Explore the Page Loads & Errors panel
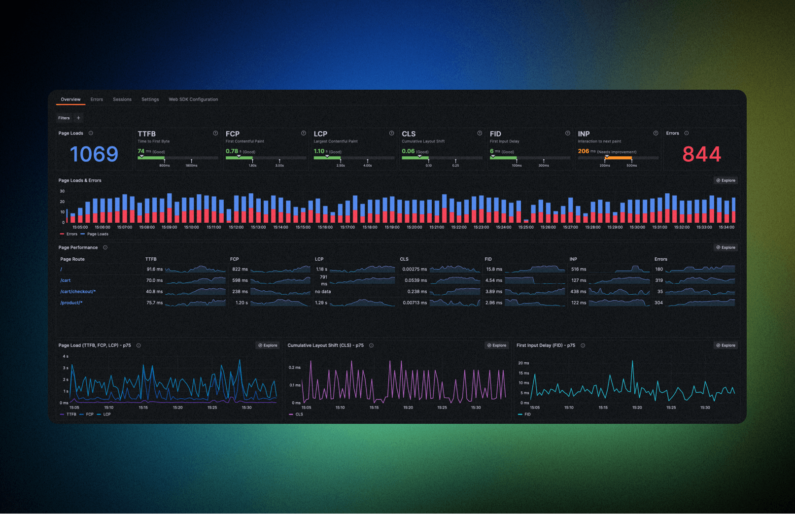This screenshot has height=514, width=795. point(726,180)
